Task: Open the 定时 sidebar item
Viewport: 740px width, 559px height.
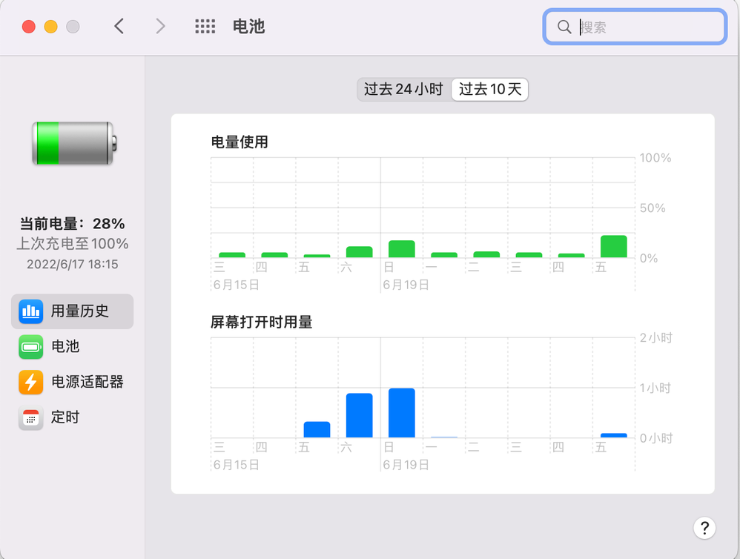Action: tap(72, 417)
